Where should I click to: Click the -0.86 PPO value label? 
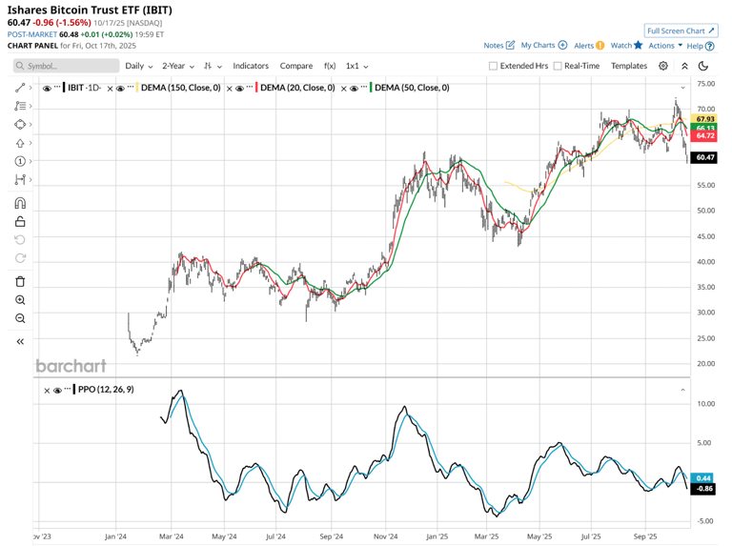pos(703,489)
